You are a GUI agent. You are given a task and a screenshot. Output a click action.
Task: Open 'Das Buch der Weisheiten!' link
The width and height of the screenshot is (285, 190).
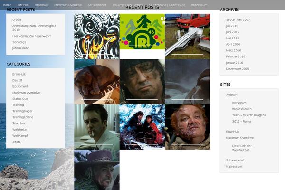tap(242, 148)
